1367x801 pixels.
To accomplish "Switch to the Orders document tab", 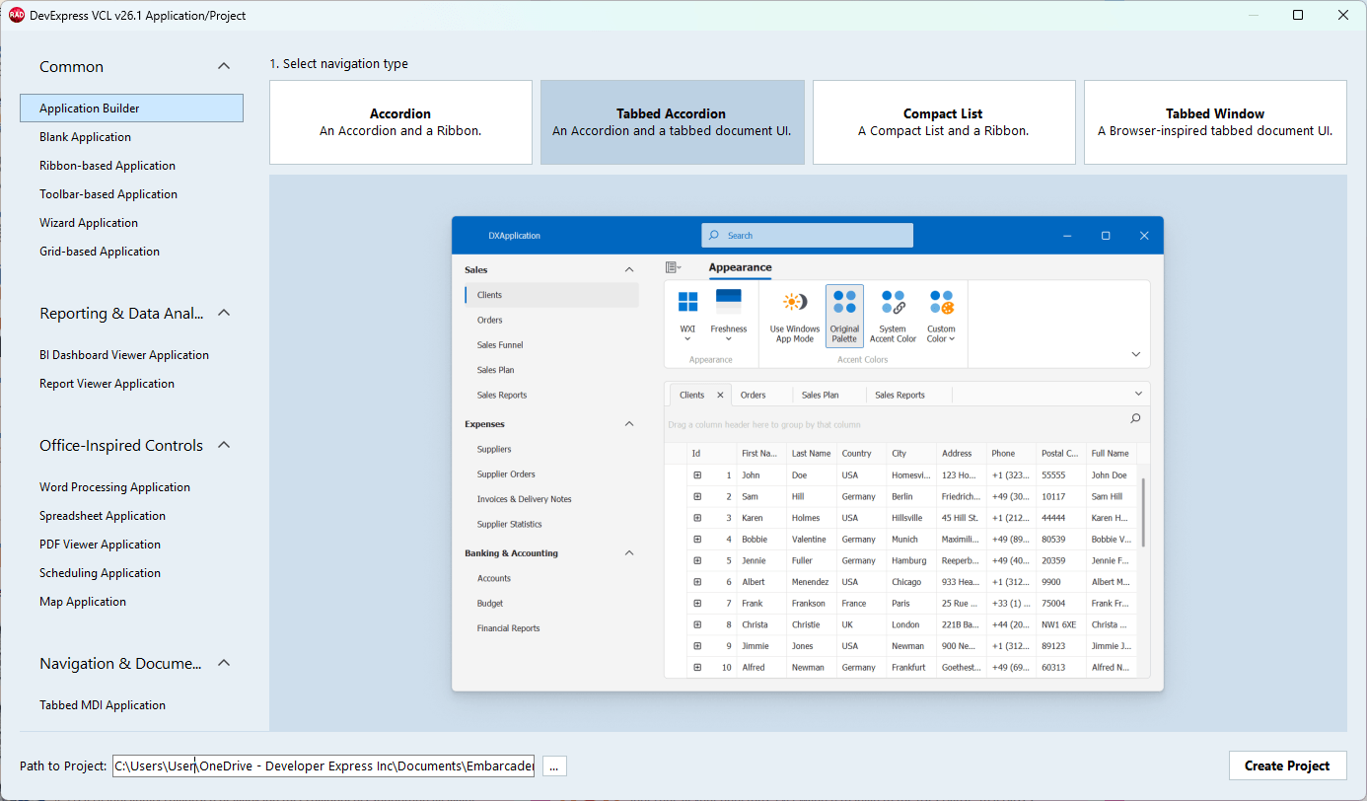I will (x=762, y=395).
